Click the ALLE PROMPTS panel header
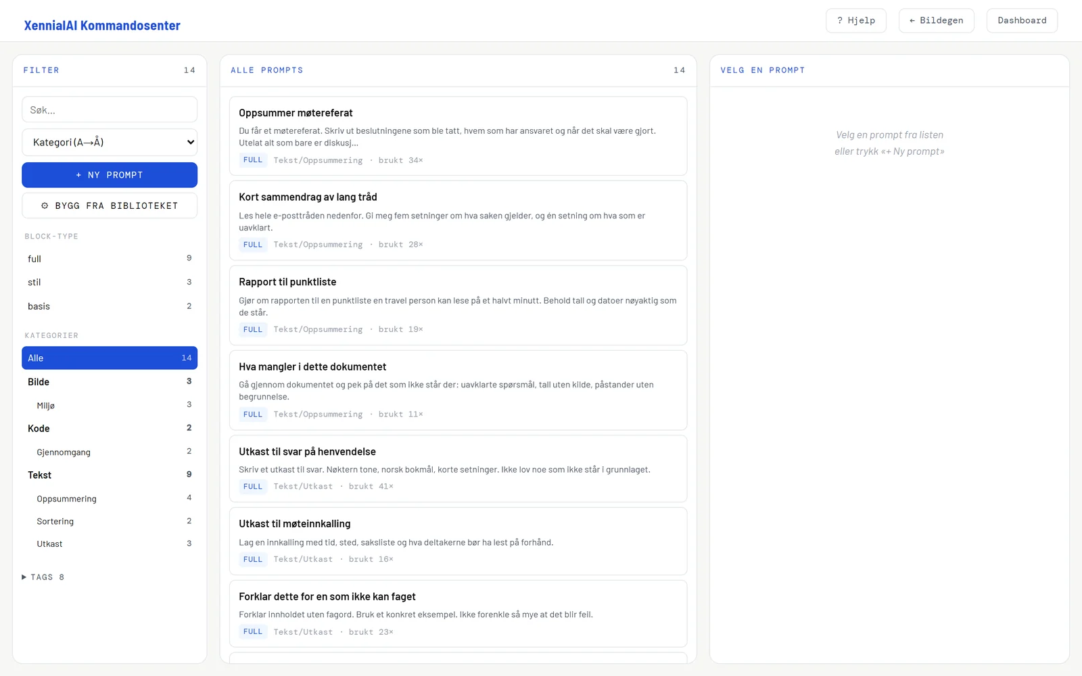Viewport: 1082px width, 676px height. point(458,70)
